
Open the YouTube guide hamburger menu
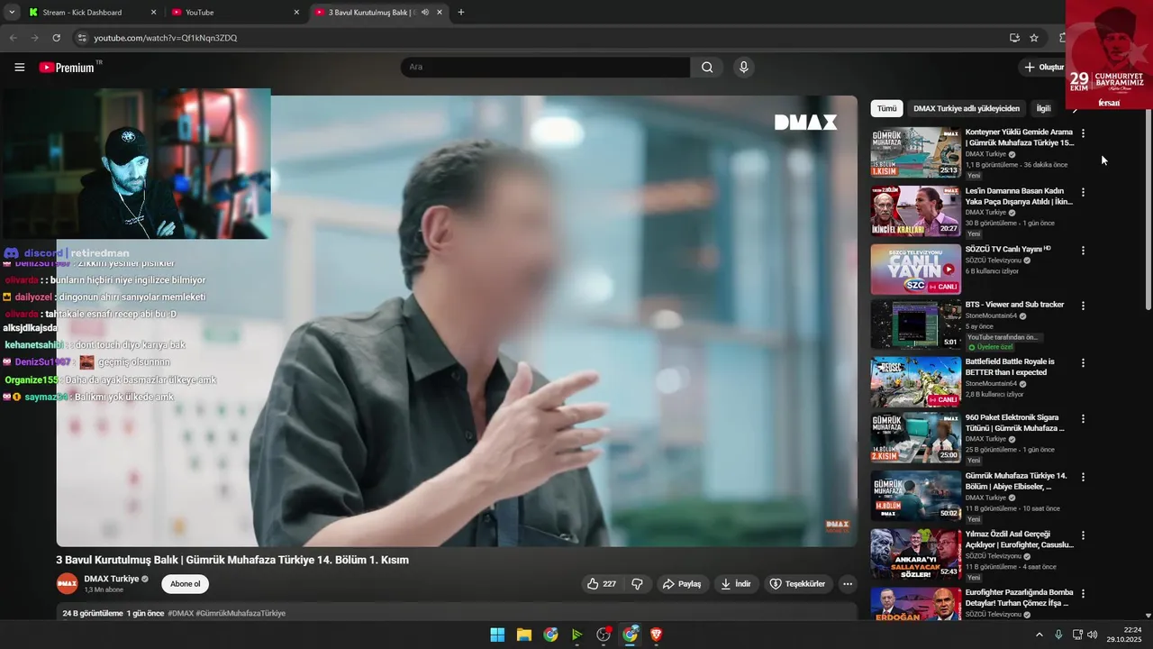pyautogui.click(x=20, y=67)
